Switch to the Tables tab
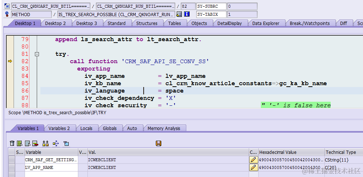 [x=175, y=24]
